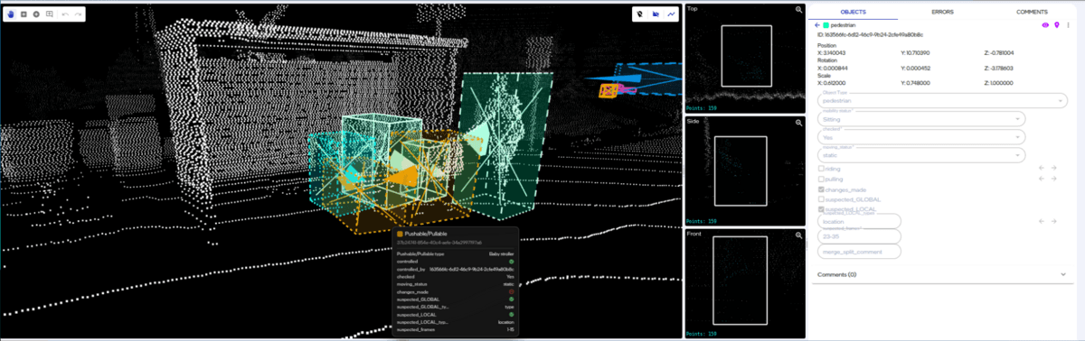Click the Pushable/Pullable tooltip orange swatch
Viewport: 1085px width, 341px height.
[400, 234]
